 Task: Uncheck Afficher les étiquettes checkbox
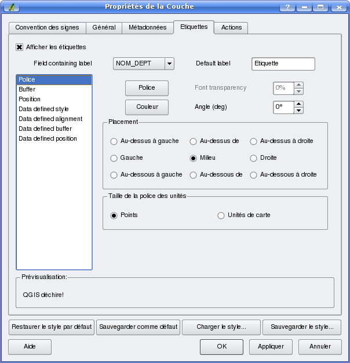click(19, 47)
